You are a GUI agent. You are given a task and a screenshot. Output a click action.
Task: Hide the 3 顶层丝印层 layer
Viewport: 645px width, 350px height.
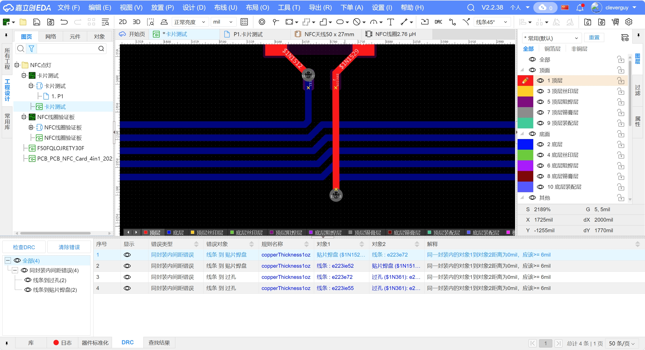[x=540, y=91]
